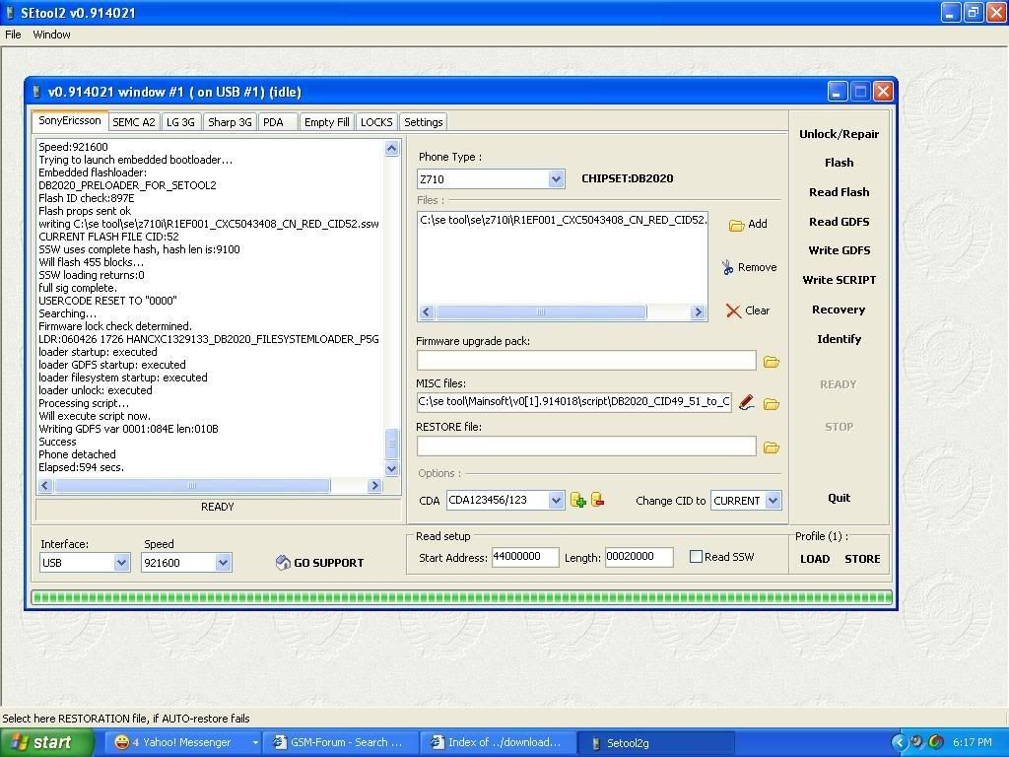This screenshot has width=1009, height=757.
Task: Click the RESTORE file input field
Action: (x=586, y=447)
